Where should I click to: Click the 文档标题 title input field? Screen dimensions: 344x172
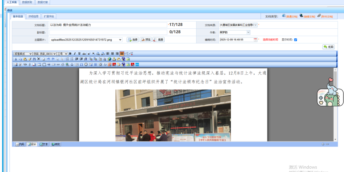tap(107, 25)
